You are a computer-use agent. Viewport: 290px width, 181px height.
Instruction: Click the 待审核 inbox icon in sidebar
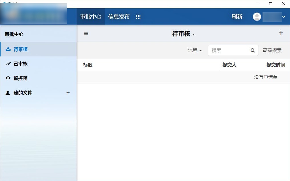click(x=8, y=49)
